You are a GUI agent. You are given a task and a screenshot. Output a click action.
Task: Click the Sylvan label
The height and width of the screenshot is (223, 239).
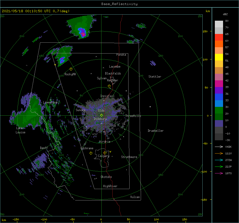tap(102, 78)
